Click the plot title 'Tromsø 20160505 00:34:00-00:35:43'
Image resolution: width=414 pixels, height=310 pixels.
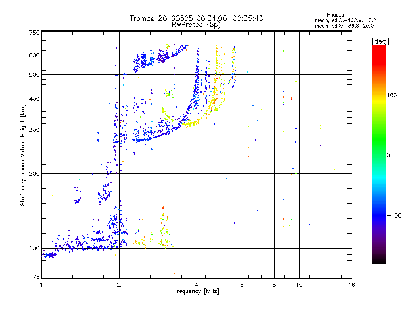click(x=196, y=18)
